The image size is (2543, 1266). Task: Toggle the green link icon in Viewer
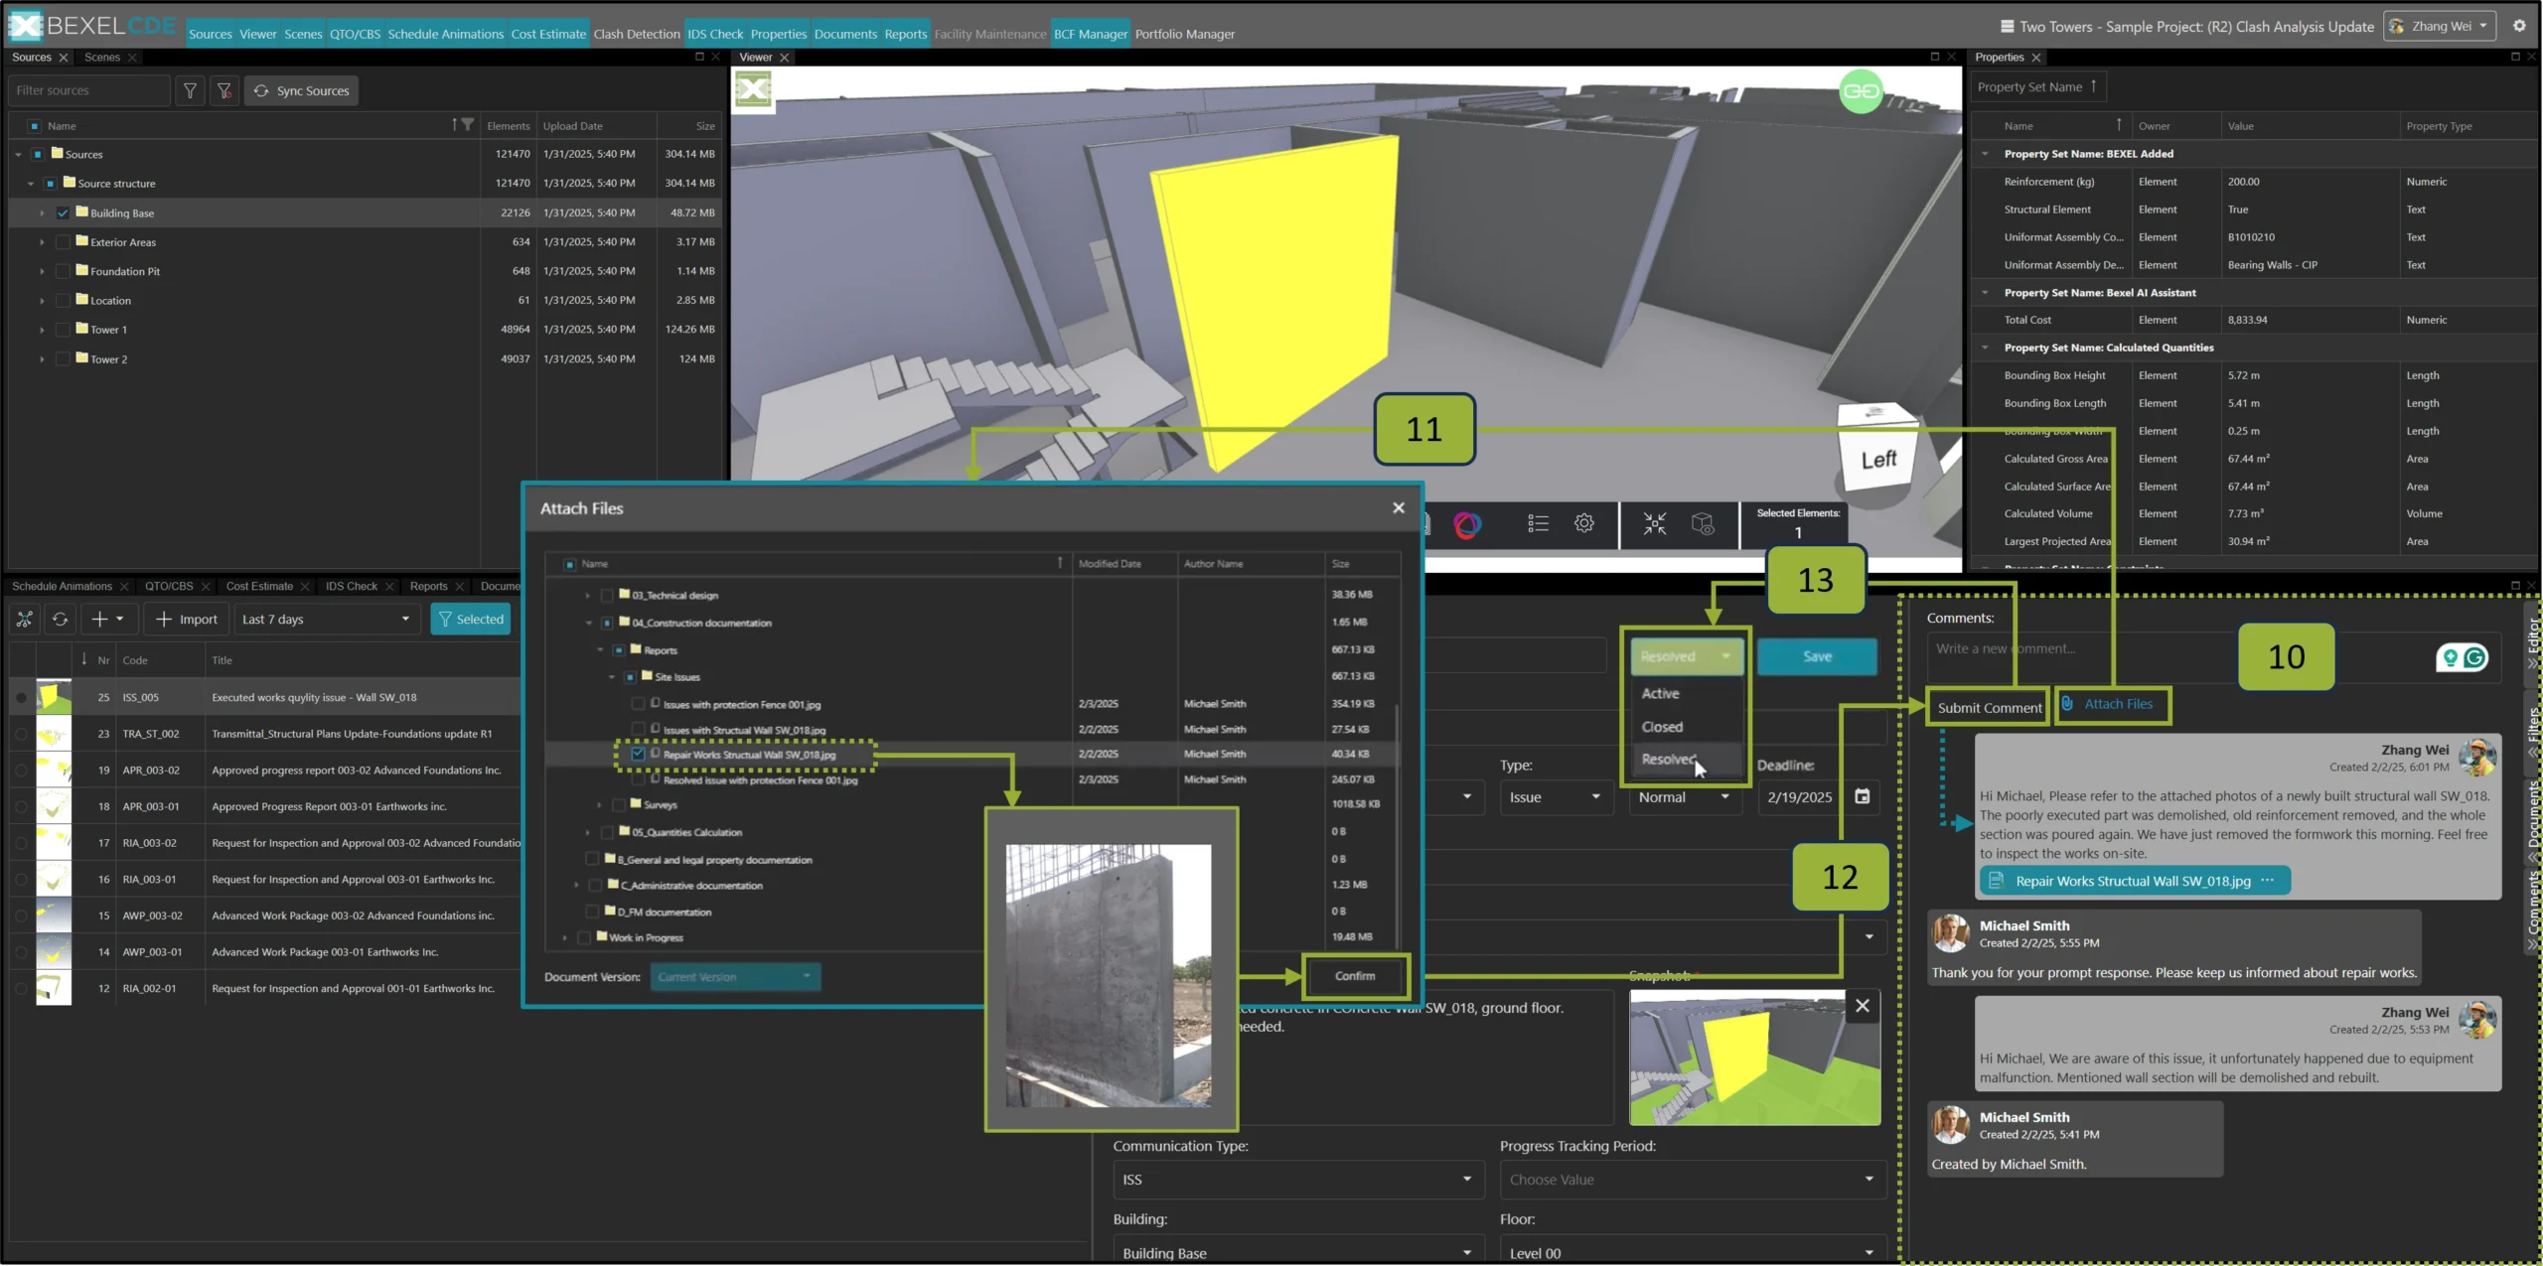1861,92
